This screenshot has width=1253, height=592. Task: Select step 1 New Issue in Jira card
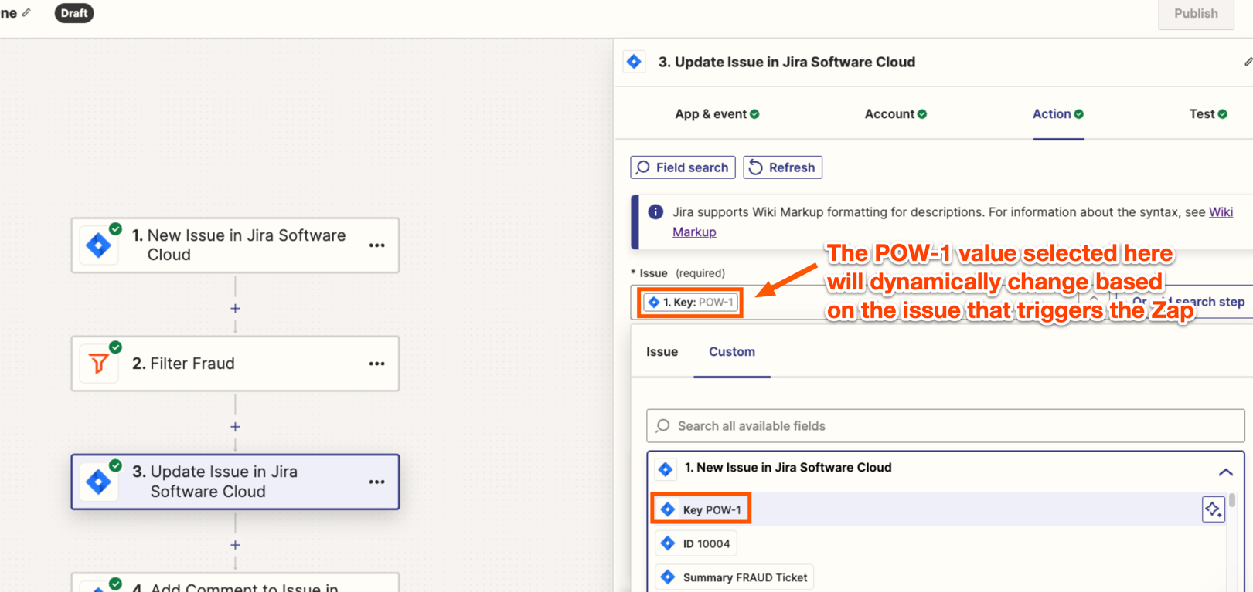[235, 245]
